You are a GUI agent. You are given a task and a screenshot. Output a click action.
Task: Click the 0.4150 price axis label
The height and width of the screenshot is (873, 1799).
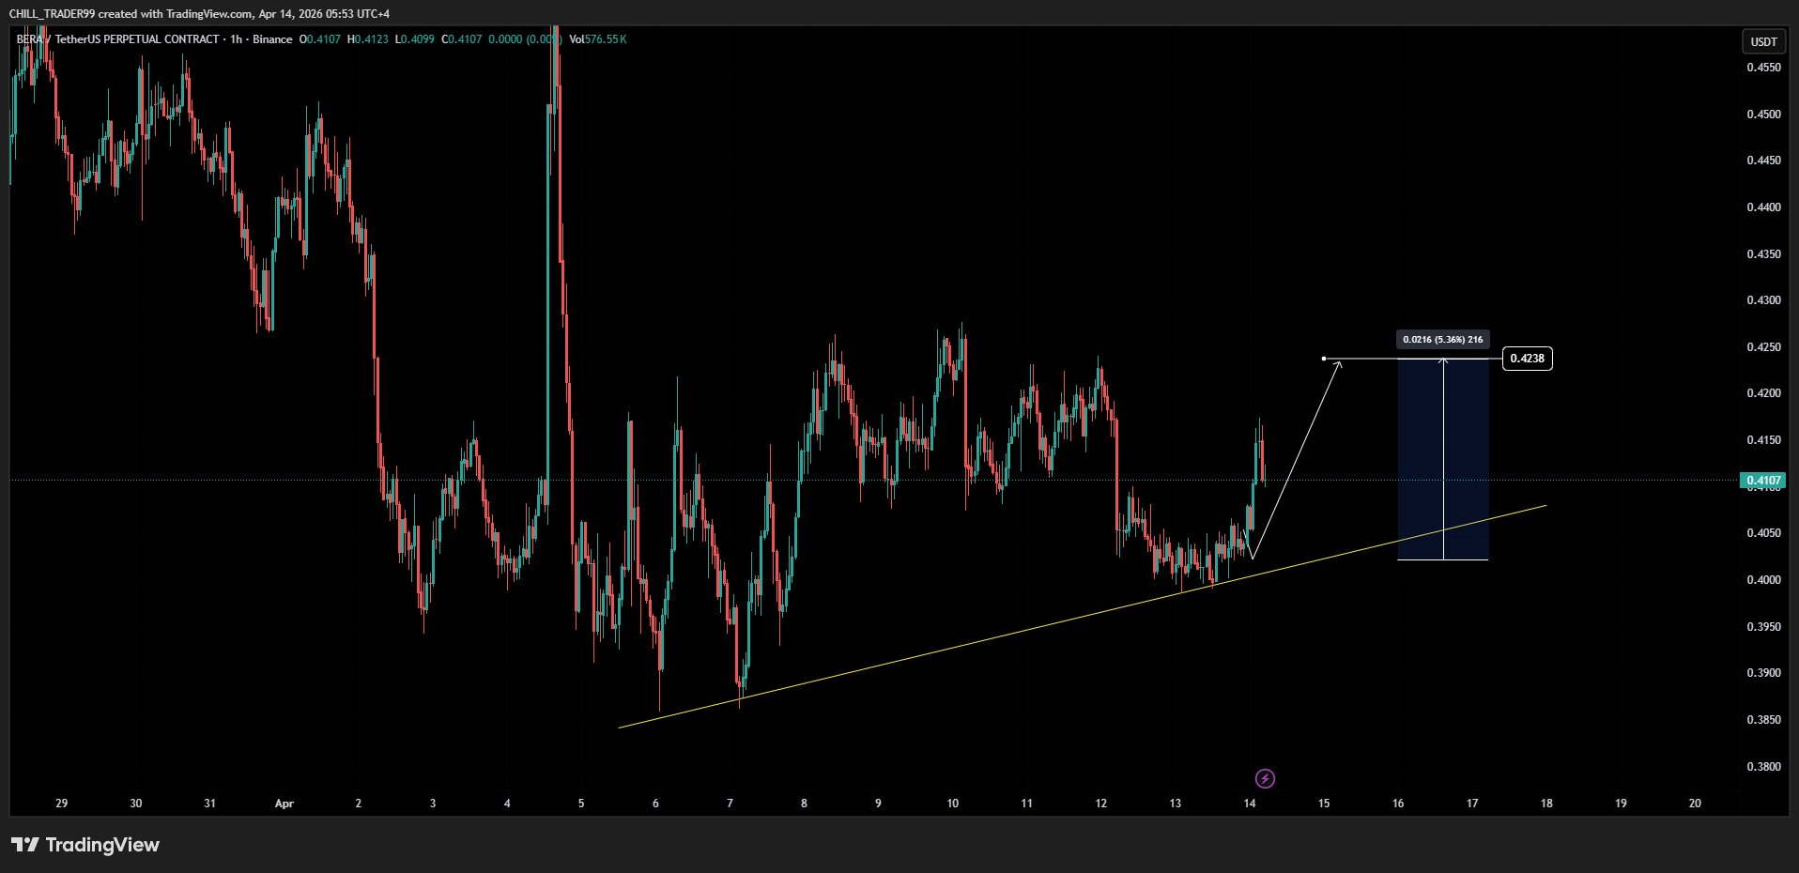[1763, 440]
